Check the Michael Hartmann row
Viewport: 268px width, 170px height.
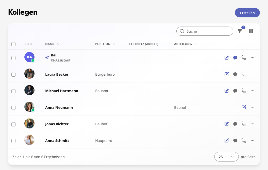coord(13,91)
